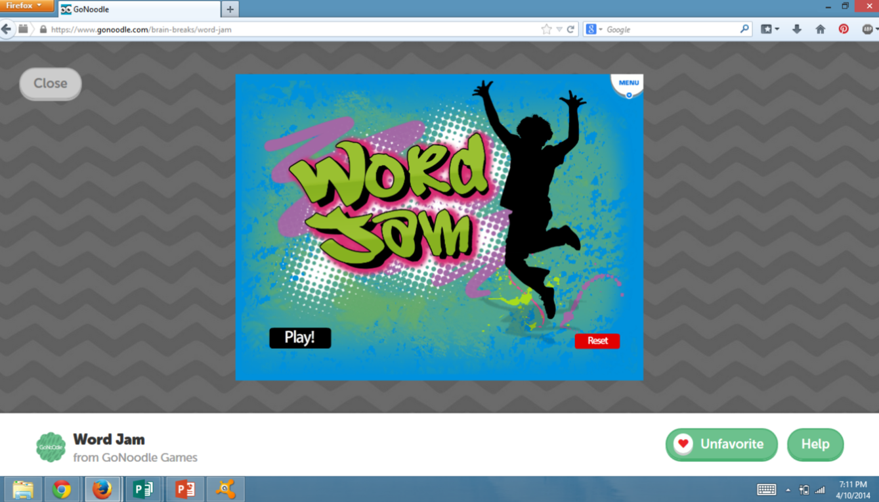Screen dimensions: 879x502
Task: Go to homepage with house icon
Action: tap(819, 29)
